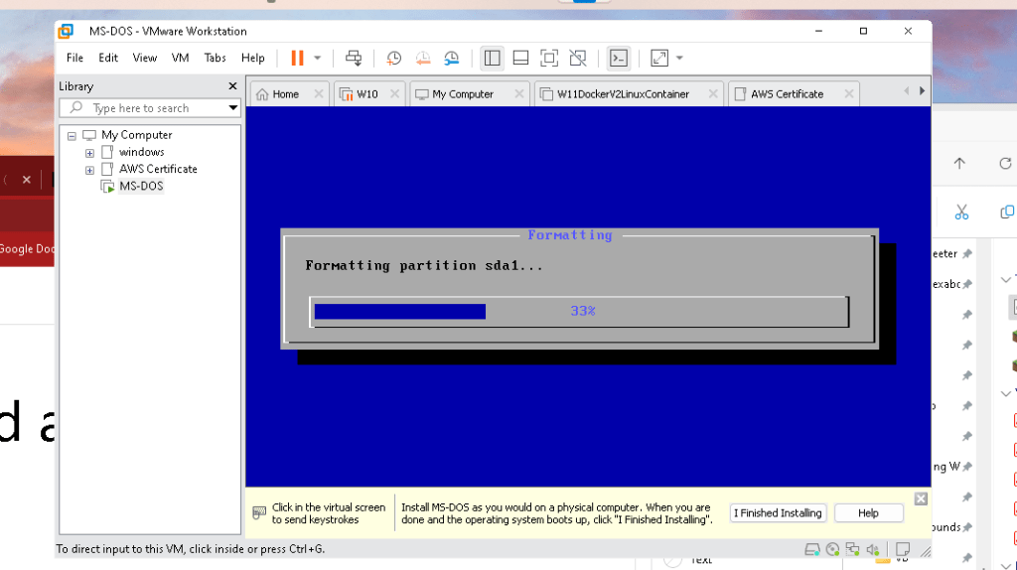Close the Home tab
1017x570 pixels.
point(319,94)
